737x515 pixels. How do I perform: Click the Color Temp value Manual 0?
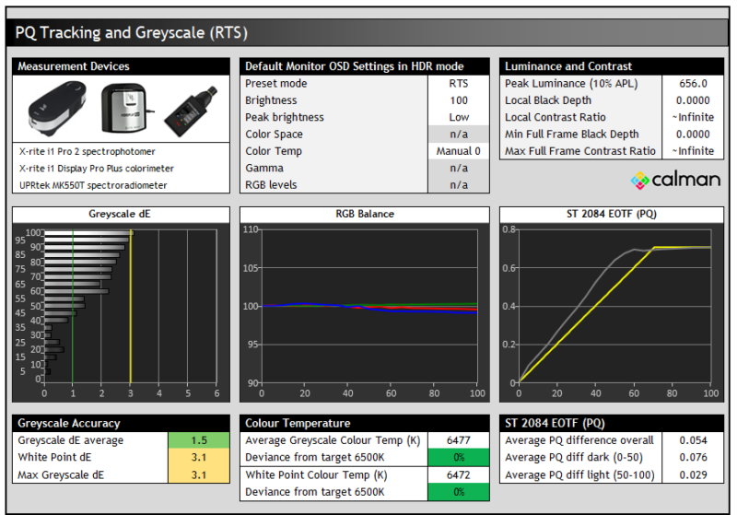tap(458, 151)
